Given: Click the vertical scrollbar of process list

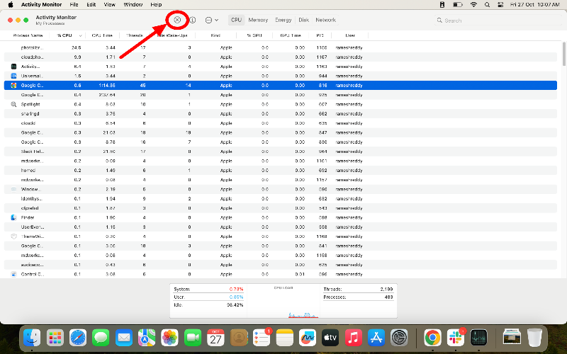Looking at the screenshot, I should [x=564, y=55].
